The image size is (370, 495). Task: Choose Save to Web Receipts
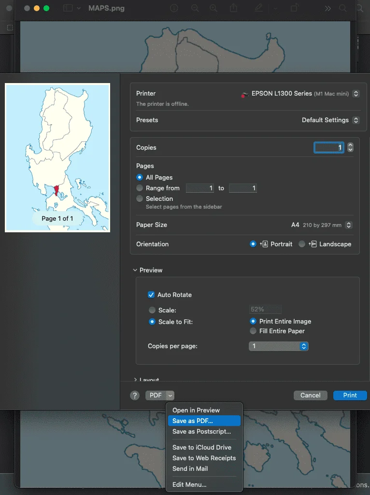204,458
